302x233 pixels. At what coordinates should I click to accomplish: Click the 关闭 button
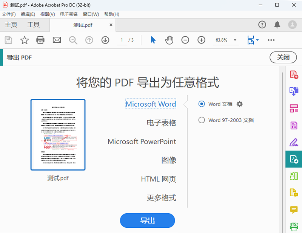[x=283, y=57]
